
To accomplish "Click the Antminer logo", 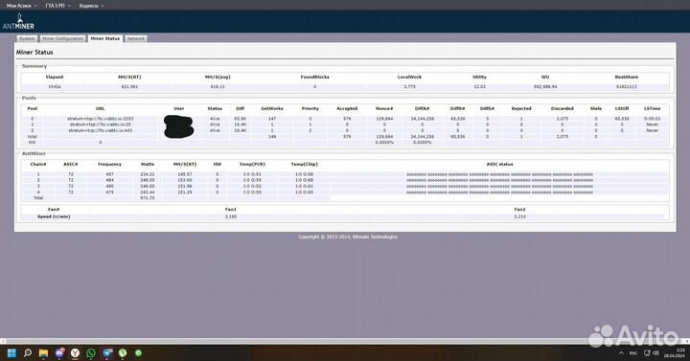I will click(x=18, y=21).
